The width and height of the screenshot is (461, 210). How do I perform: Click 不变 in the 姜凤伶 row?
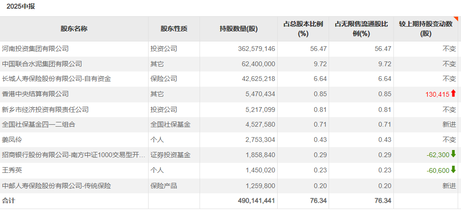(x=449, y=140)
